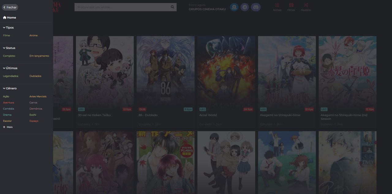The height and width of the screenshot is (194, 392).
Task: Choose the Ecchi genre
Action: pyautogui.click(x=33, y=115)
